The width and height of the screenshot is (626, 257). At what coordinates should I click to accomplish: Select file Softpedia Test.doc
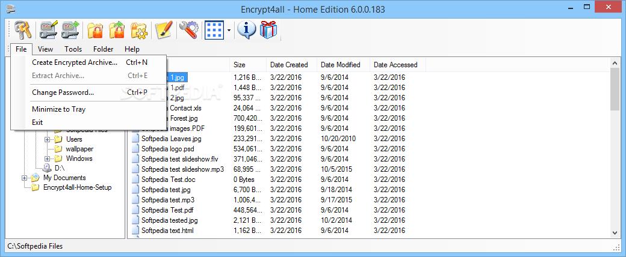(x=169, y=180)
